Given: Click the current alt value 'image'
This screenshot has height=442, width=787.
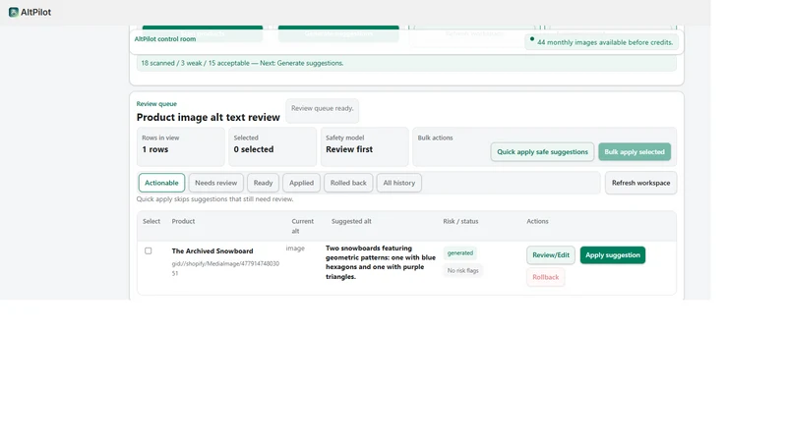Looking at the screenshot, I should [x=295, y=249].
